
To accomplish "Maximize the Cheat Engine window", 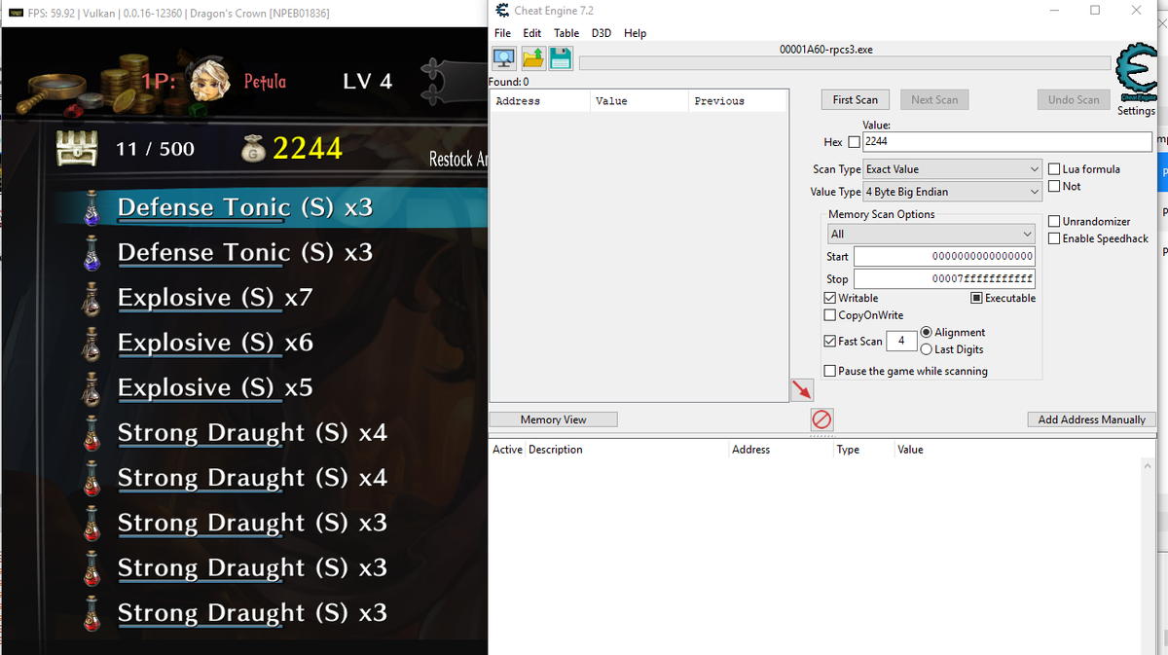I will coord(1095,10).
